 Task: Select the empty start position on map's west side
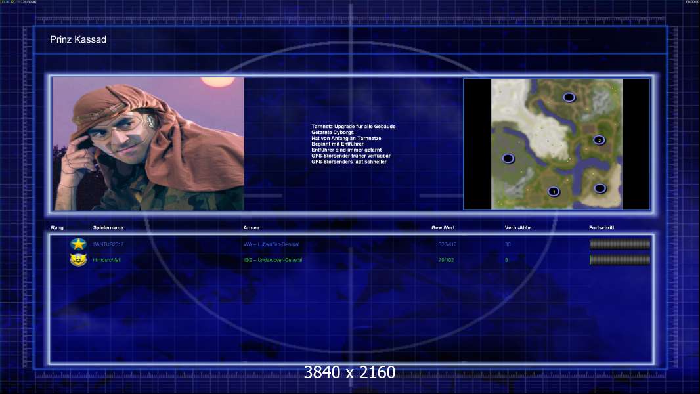(x=508, y=158)
